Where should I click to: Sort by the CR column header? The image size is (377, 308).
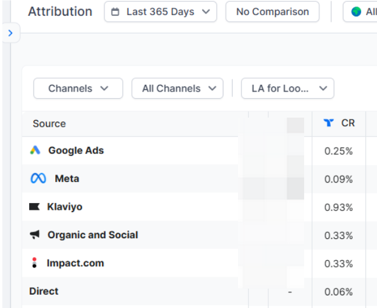click(348, 123)
